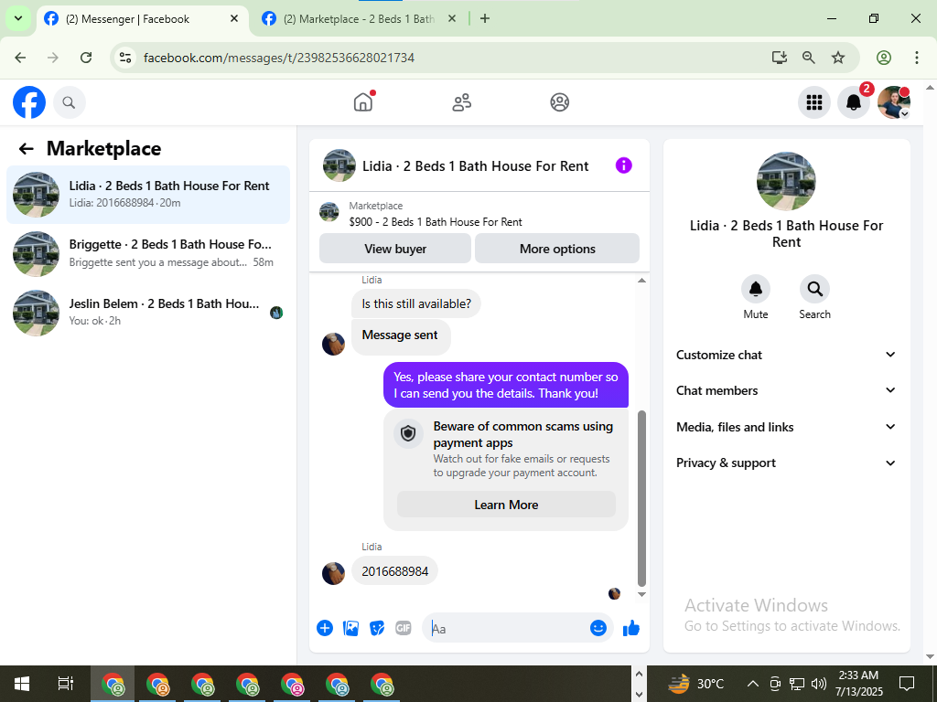Click Lidia's avatar next to phone number

pyautogui.click(x=333, y=574)
